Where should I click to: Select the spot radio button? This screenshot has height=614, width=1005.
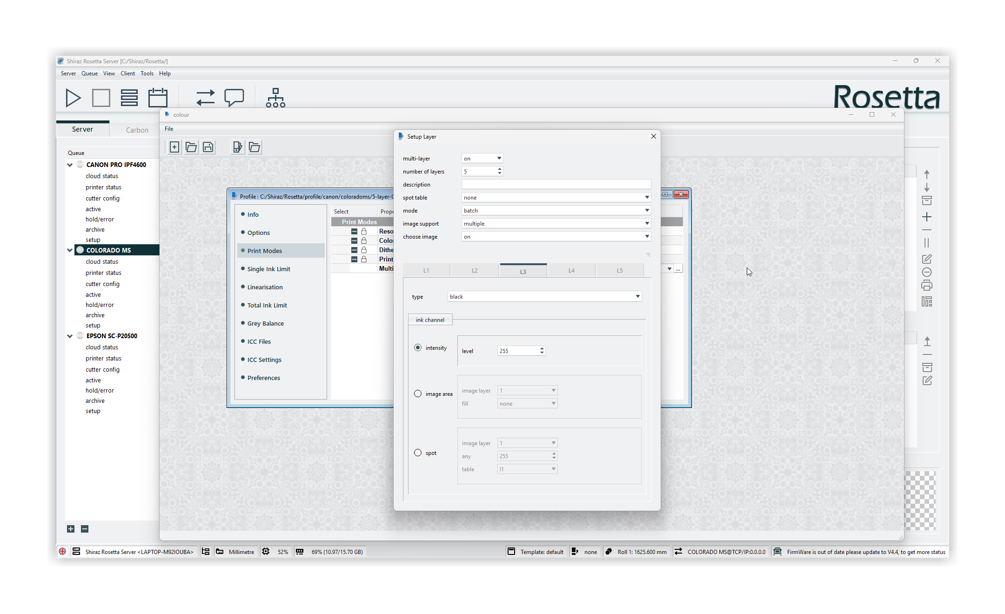[418, 453]
